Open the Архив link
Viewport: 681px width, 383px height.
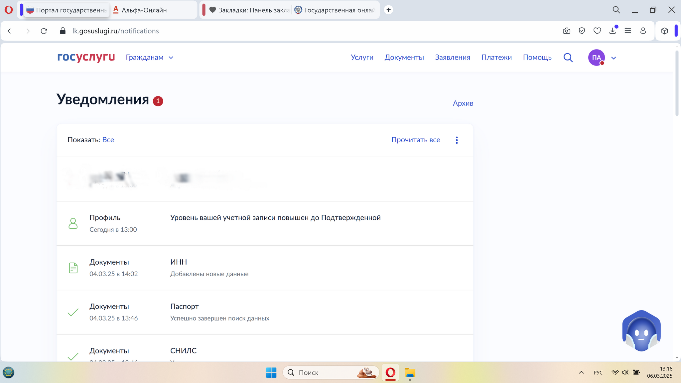(463, 103)
